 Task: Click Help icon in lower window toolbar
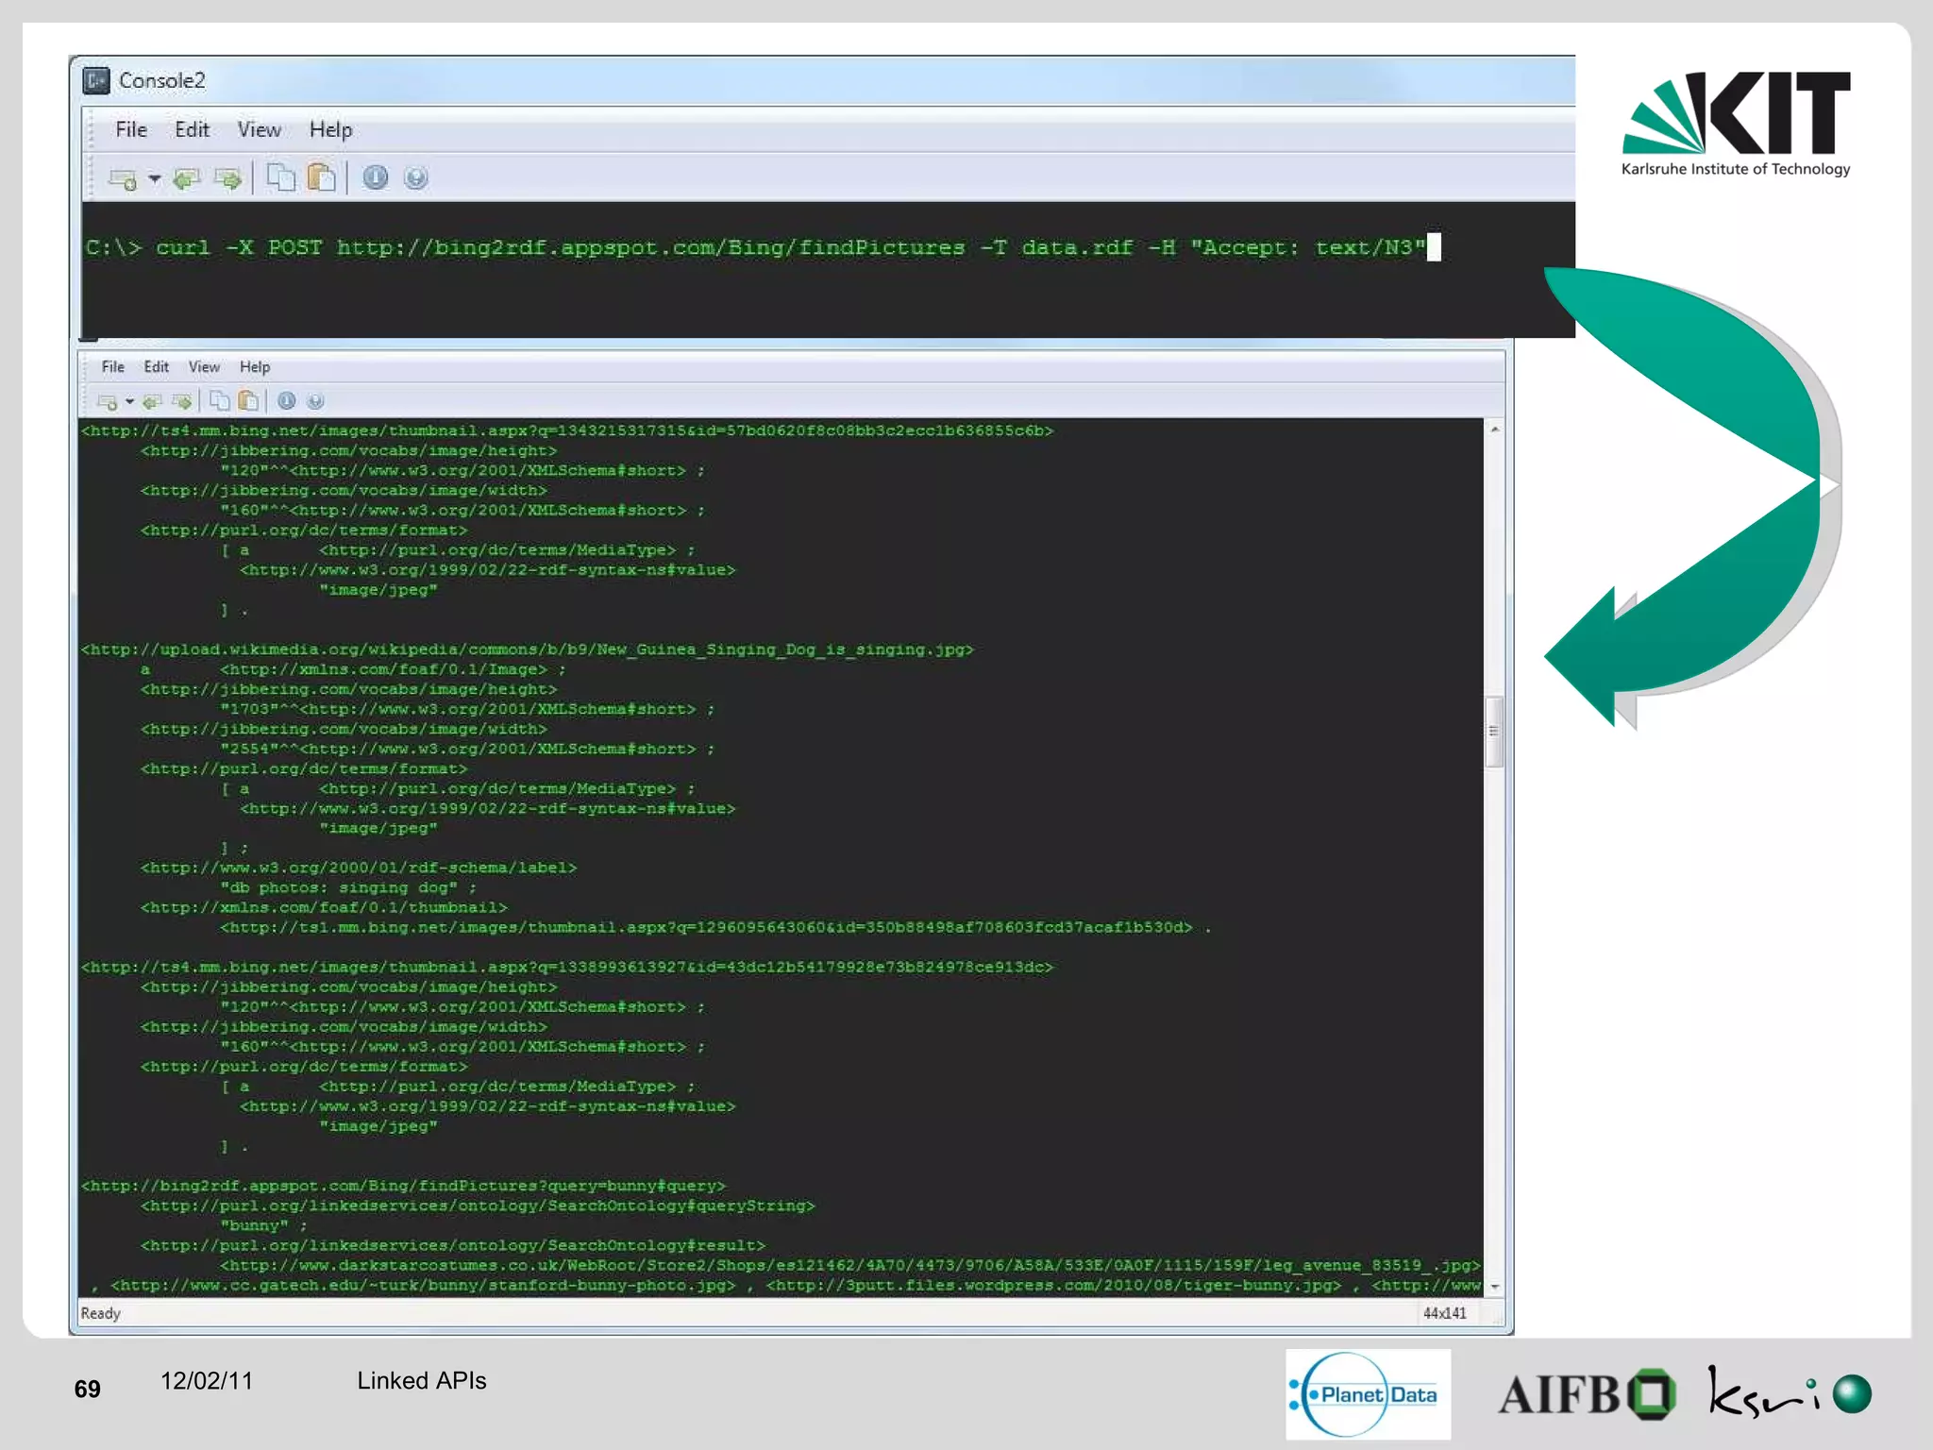pos(315,401)
